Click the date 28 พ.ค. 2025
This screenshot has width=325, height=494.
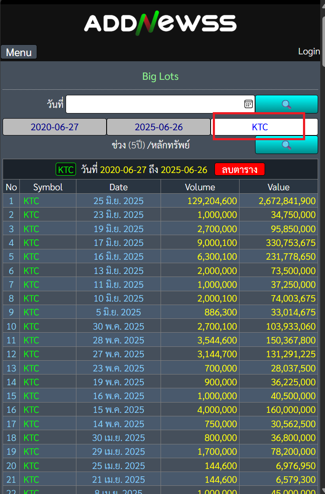coord(119,340)
